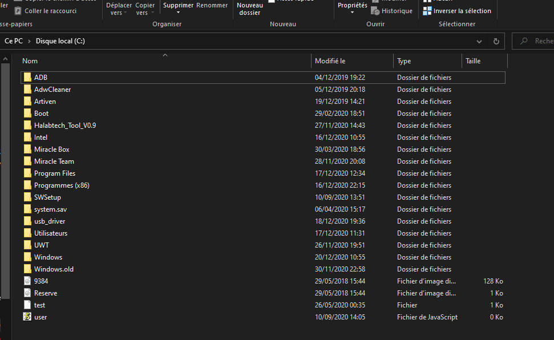This screenshot has width=554, height=340.
Task: Click the usb_driver folder icon
Action: point(27,221)
